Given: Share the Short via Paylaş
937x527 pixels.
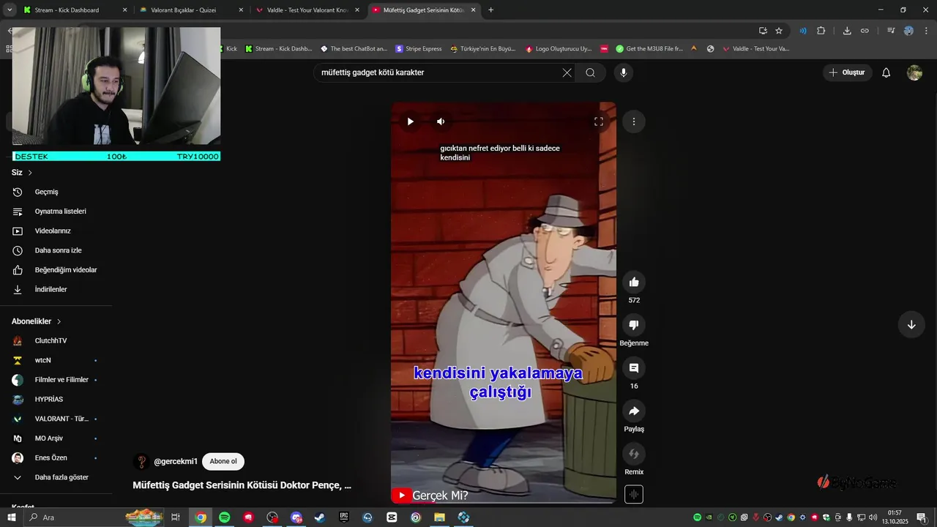Looking at the screenshot, I should [x=634, y=411].
